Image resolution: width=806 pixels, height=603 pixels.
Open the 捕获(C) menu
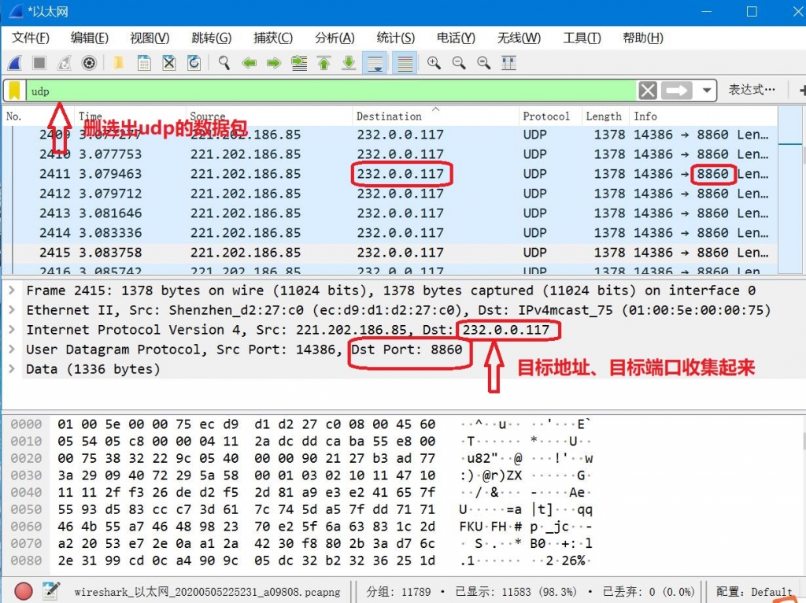pyautogui.click(x=273, y=38)
